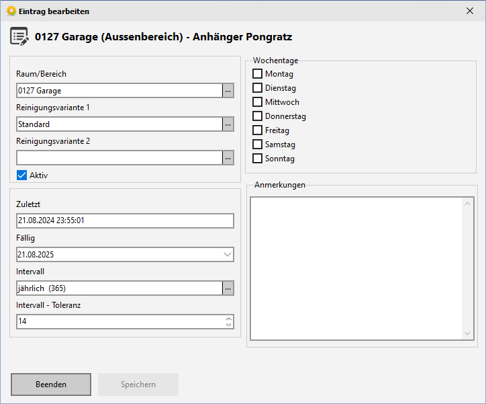Open the Raum/Bereich browse ellipsis button
Viewport: 486px width, 404px height.
[x=228, y=91]
